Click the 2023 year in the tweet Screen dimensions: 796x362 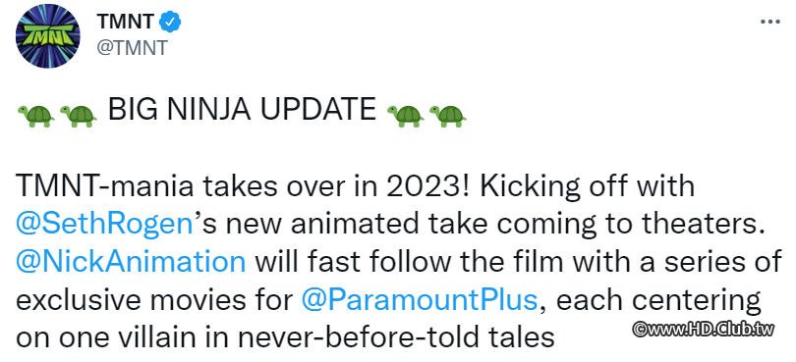click(427, 186)
